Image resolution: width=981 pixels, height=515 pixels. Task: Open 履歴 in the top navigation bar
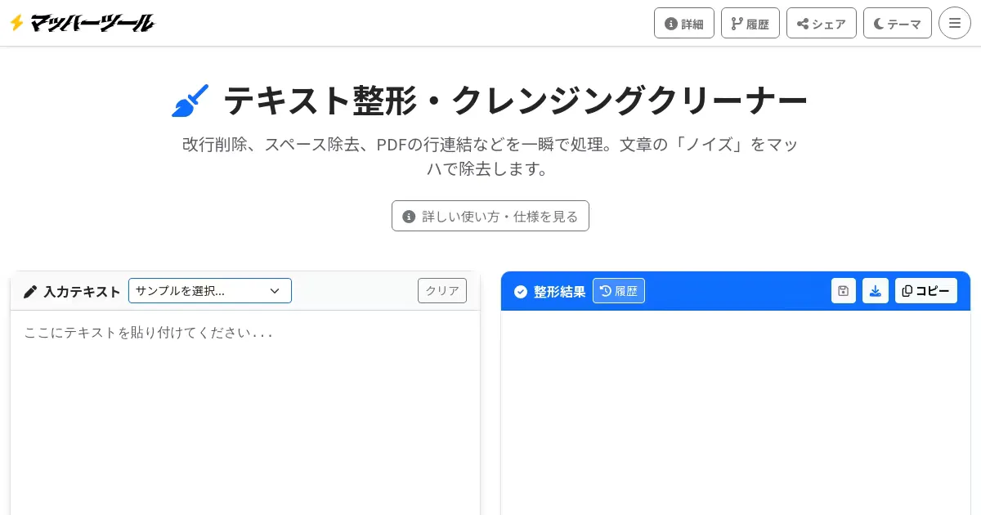click(750, 23)
